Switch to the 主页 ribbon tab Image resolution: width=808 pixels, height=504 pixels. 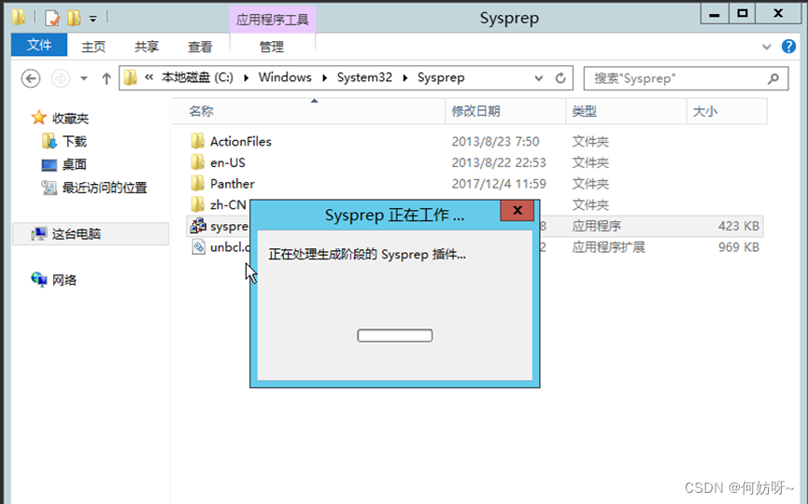pos(93,47)
